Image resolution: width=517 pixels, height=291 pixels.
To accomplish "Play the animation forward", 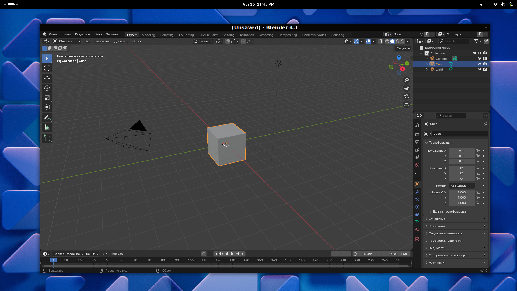I will 232,254.
